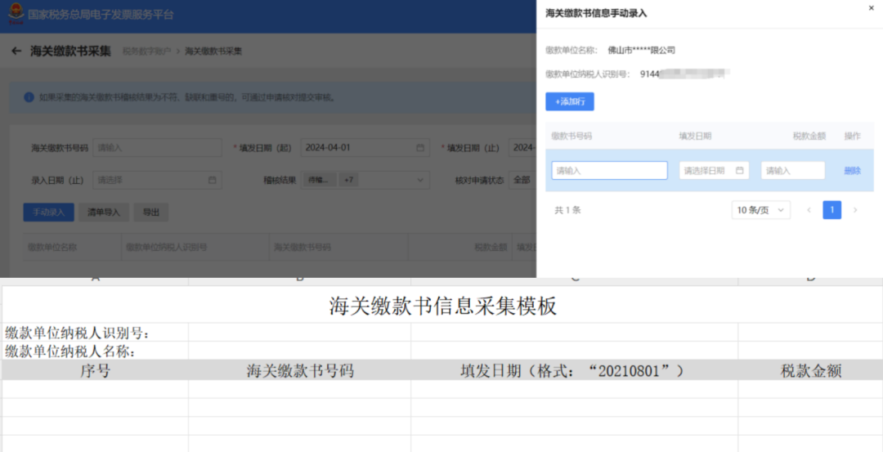This screenshot has width=883, height=452.
Task: Click the +添加行 button
Action: pos(569,102)
